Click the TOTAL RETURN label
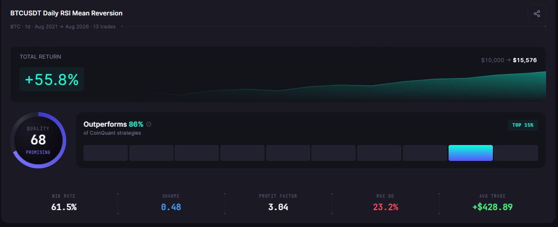 tap(40, 57)
